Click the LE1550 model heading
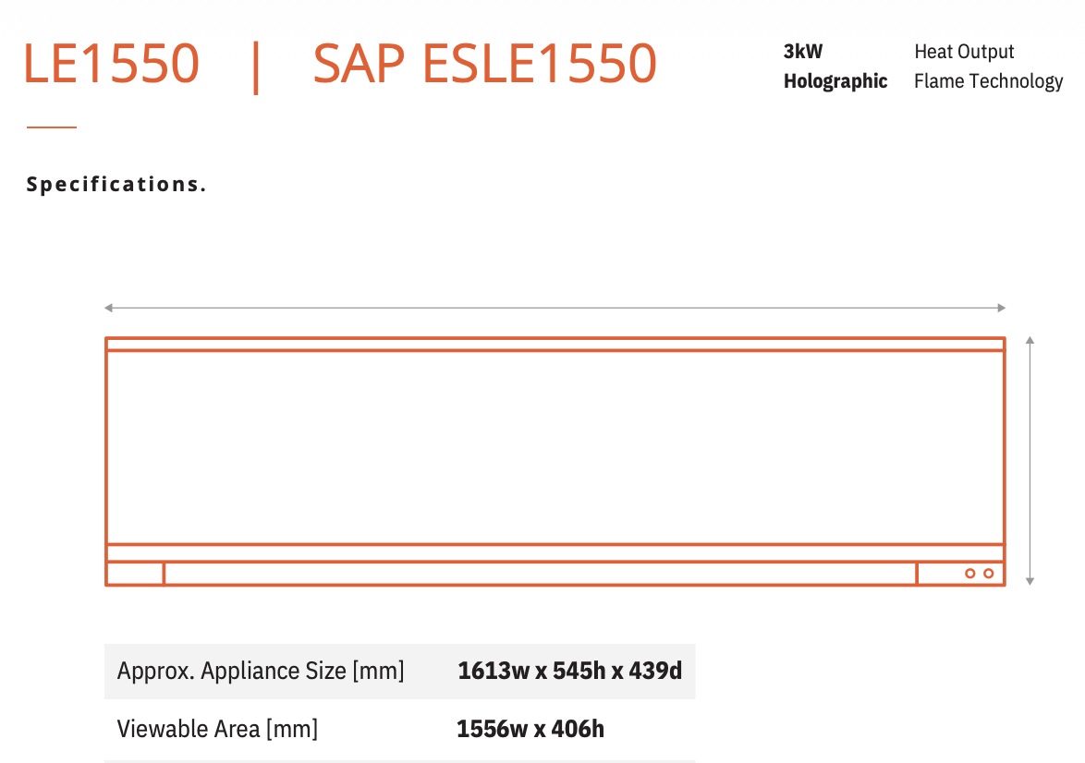 click(112, 64)
